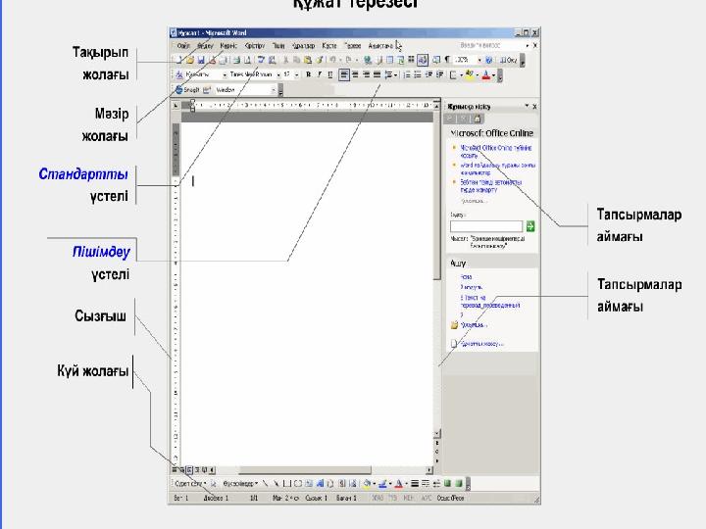Click the Insert Table icon
Image resolution: width=706 pixels, height=529 pixels.
[x=390, y=60]
